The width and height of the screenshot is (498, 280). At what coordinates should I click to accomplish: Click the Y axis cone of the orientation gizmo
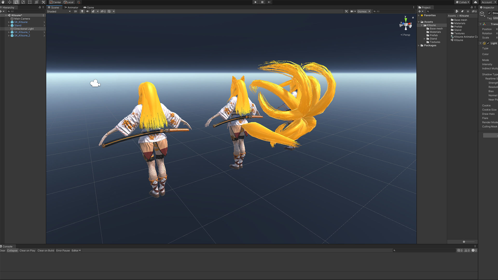(x=406, y=20)
